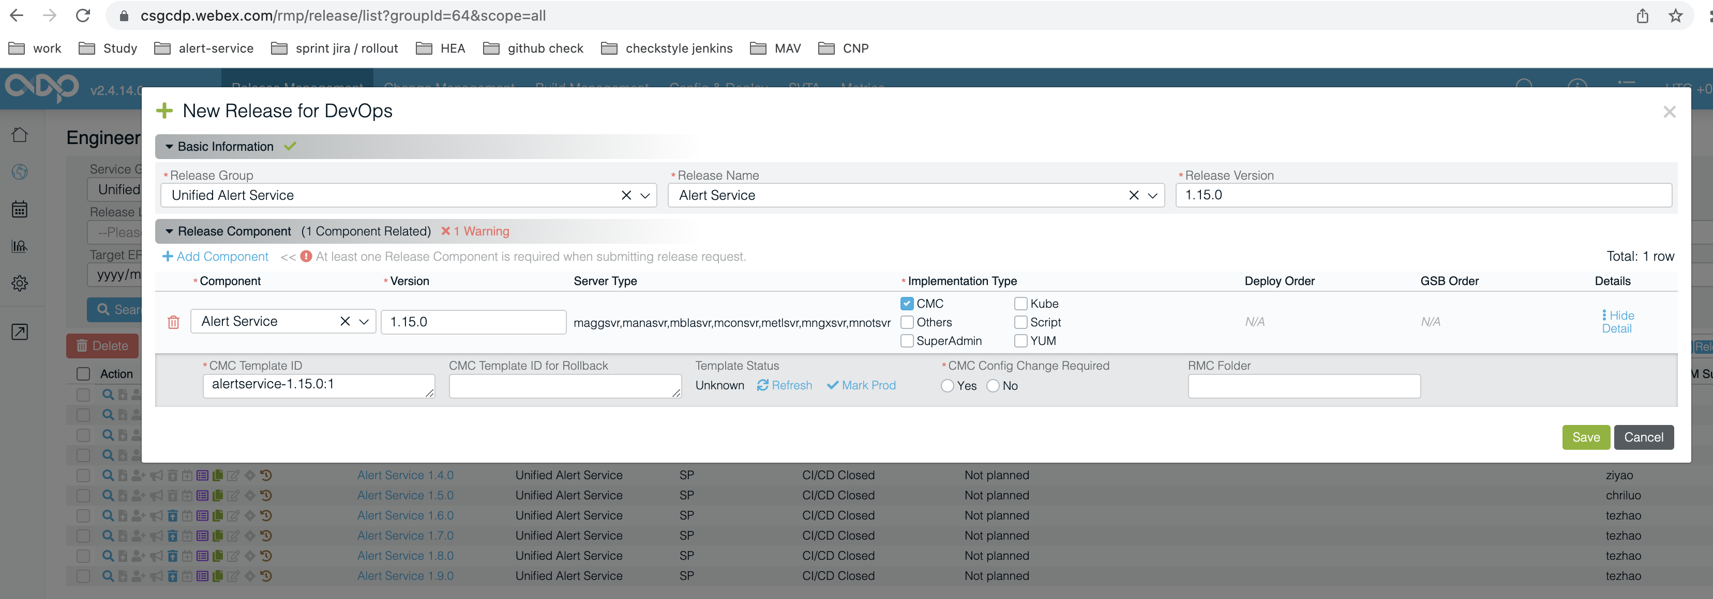This screenshot has width=1713, height=599.
Task: Open the settings gear in left sidebar
Action: [x=20, y=283]
